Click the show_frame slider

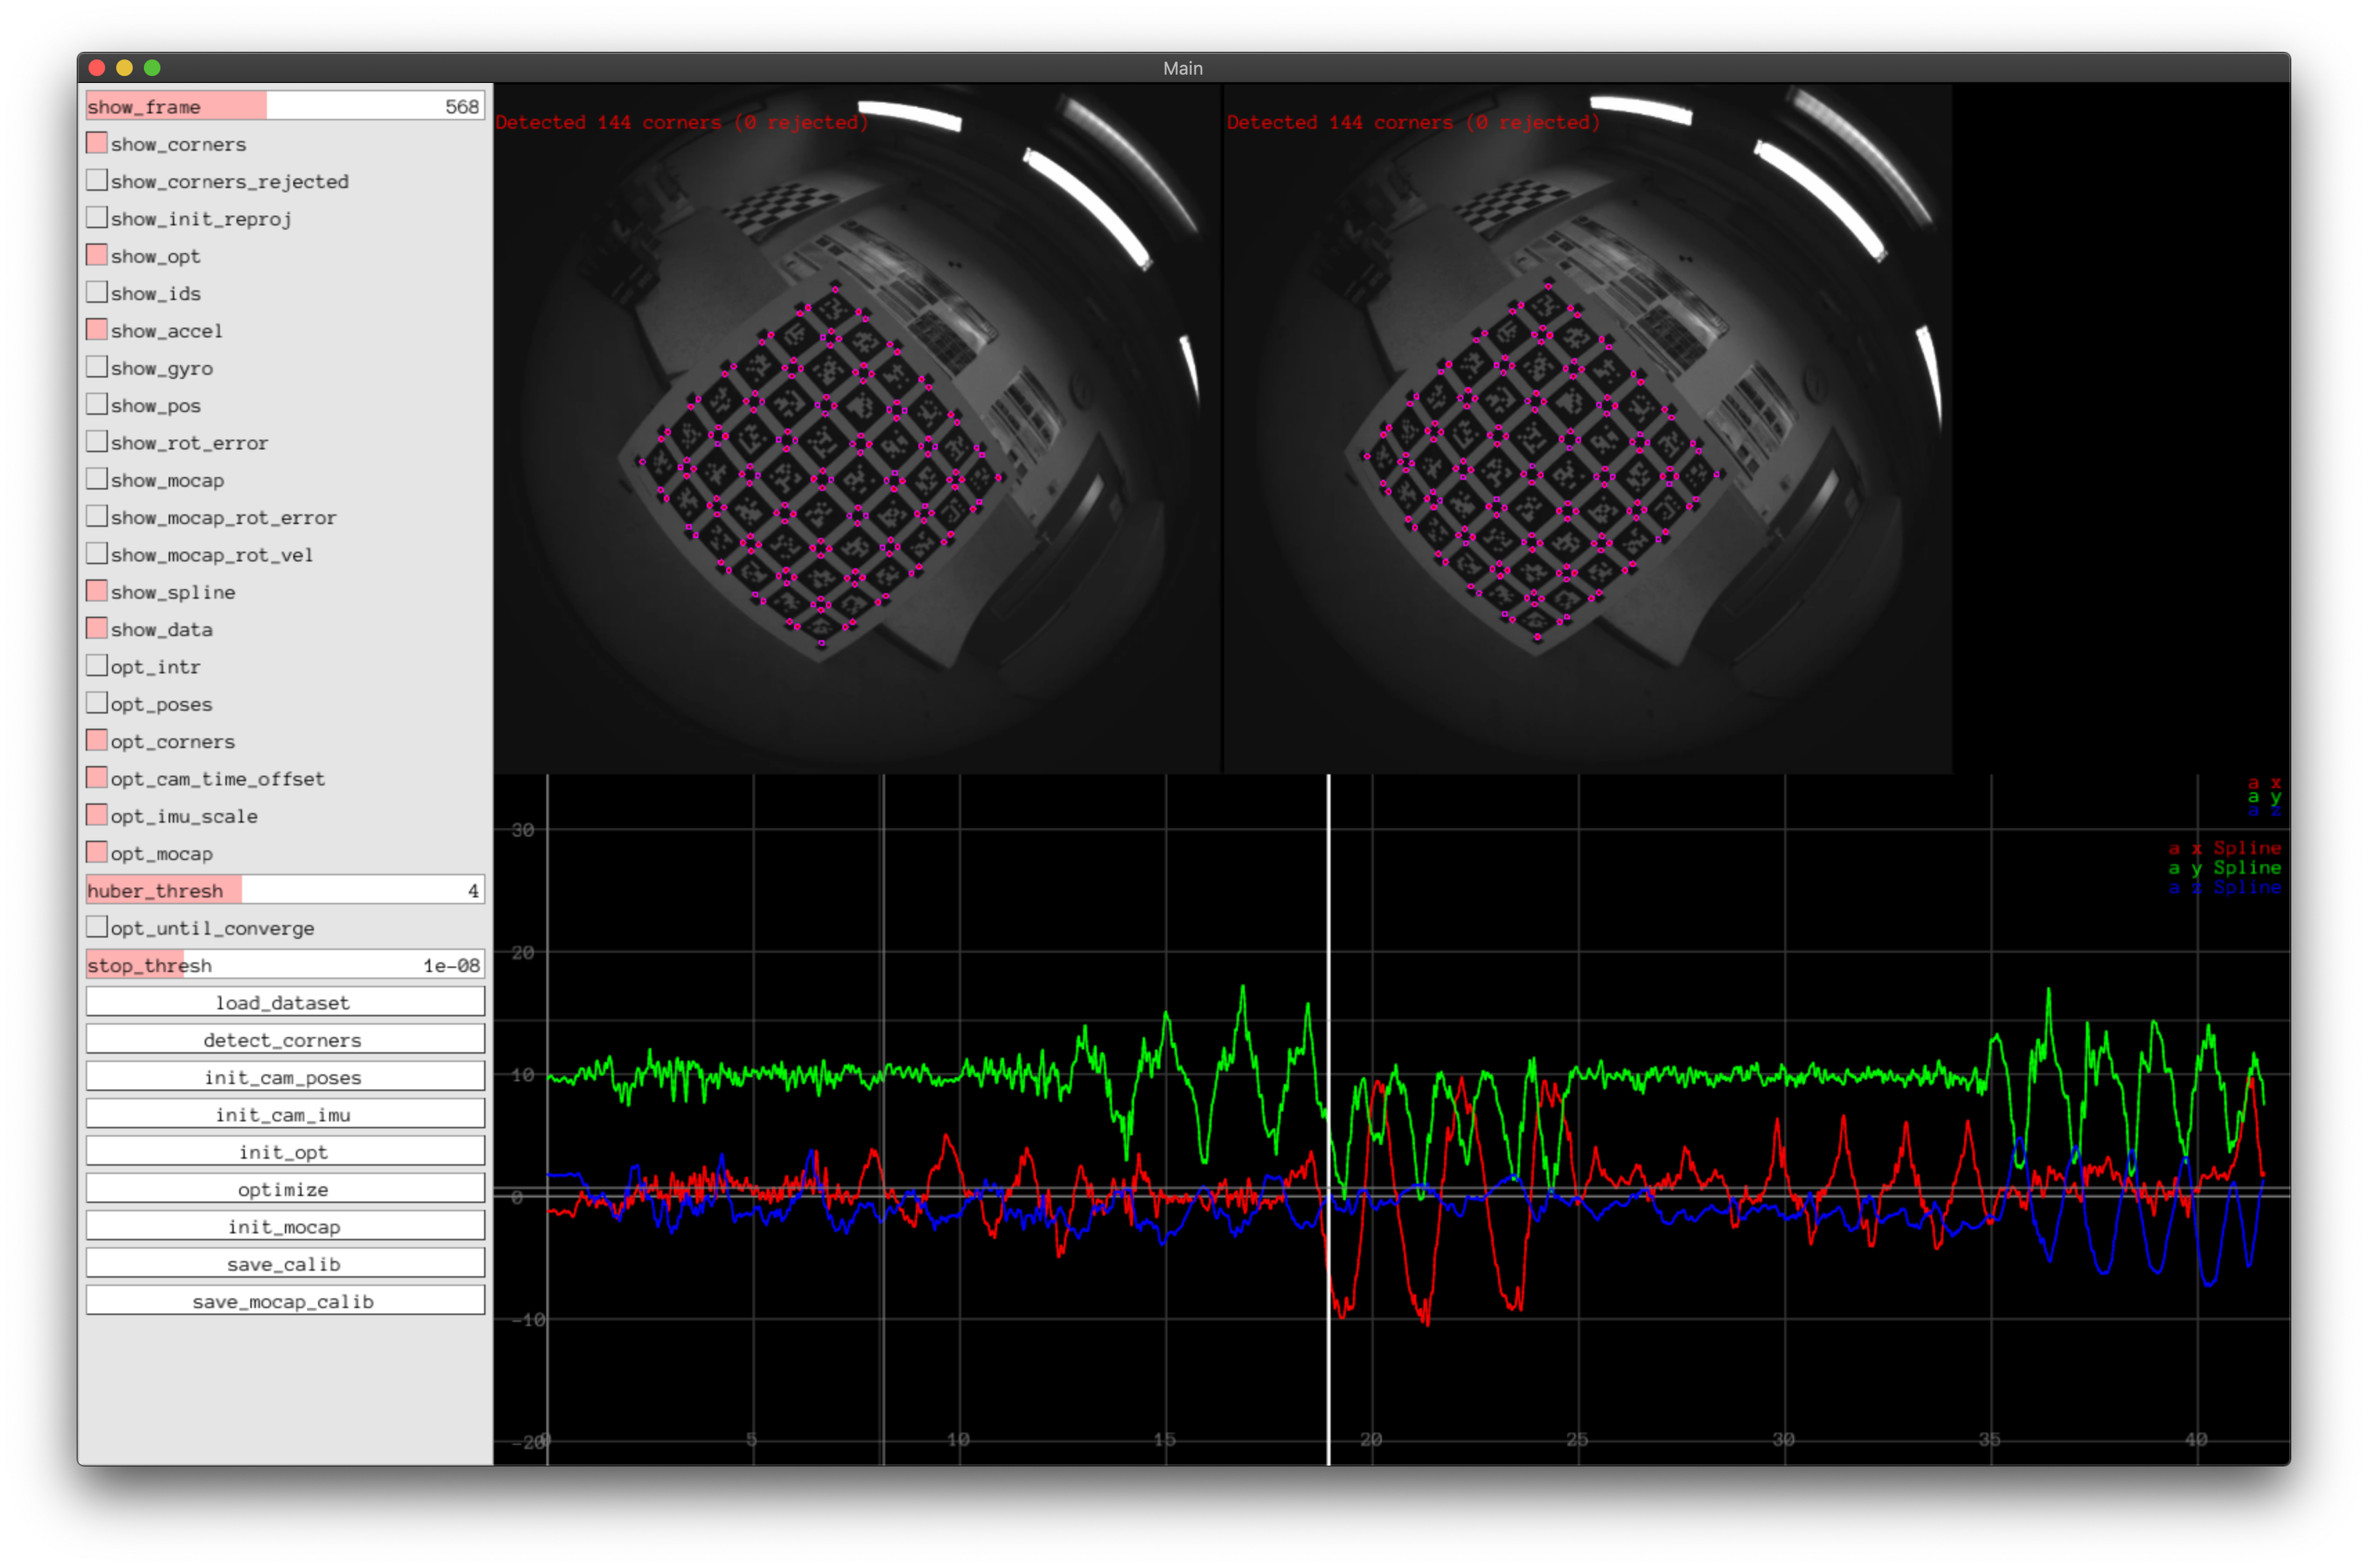click(284, 106)
